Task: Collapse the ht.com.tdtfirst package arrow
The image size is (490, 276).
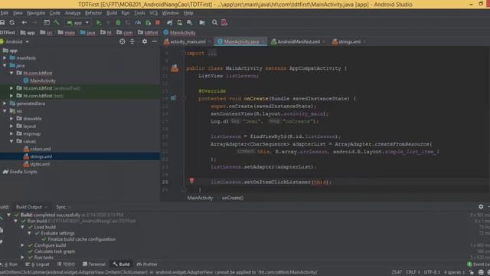Action: coord(11,73)
